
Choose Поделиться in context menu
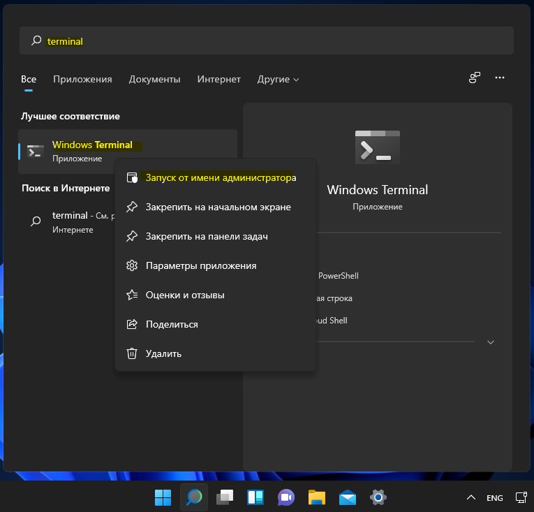click(x=216, y=324)
